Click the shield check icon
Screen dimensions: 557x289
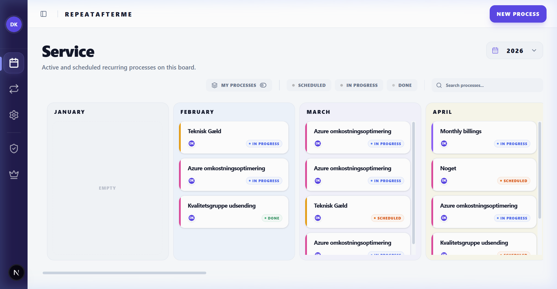[14, 149]
